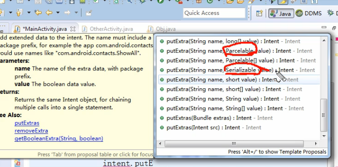Go to Last Edit Location arrow icon

tap(38, 13)
